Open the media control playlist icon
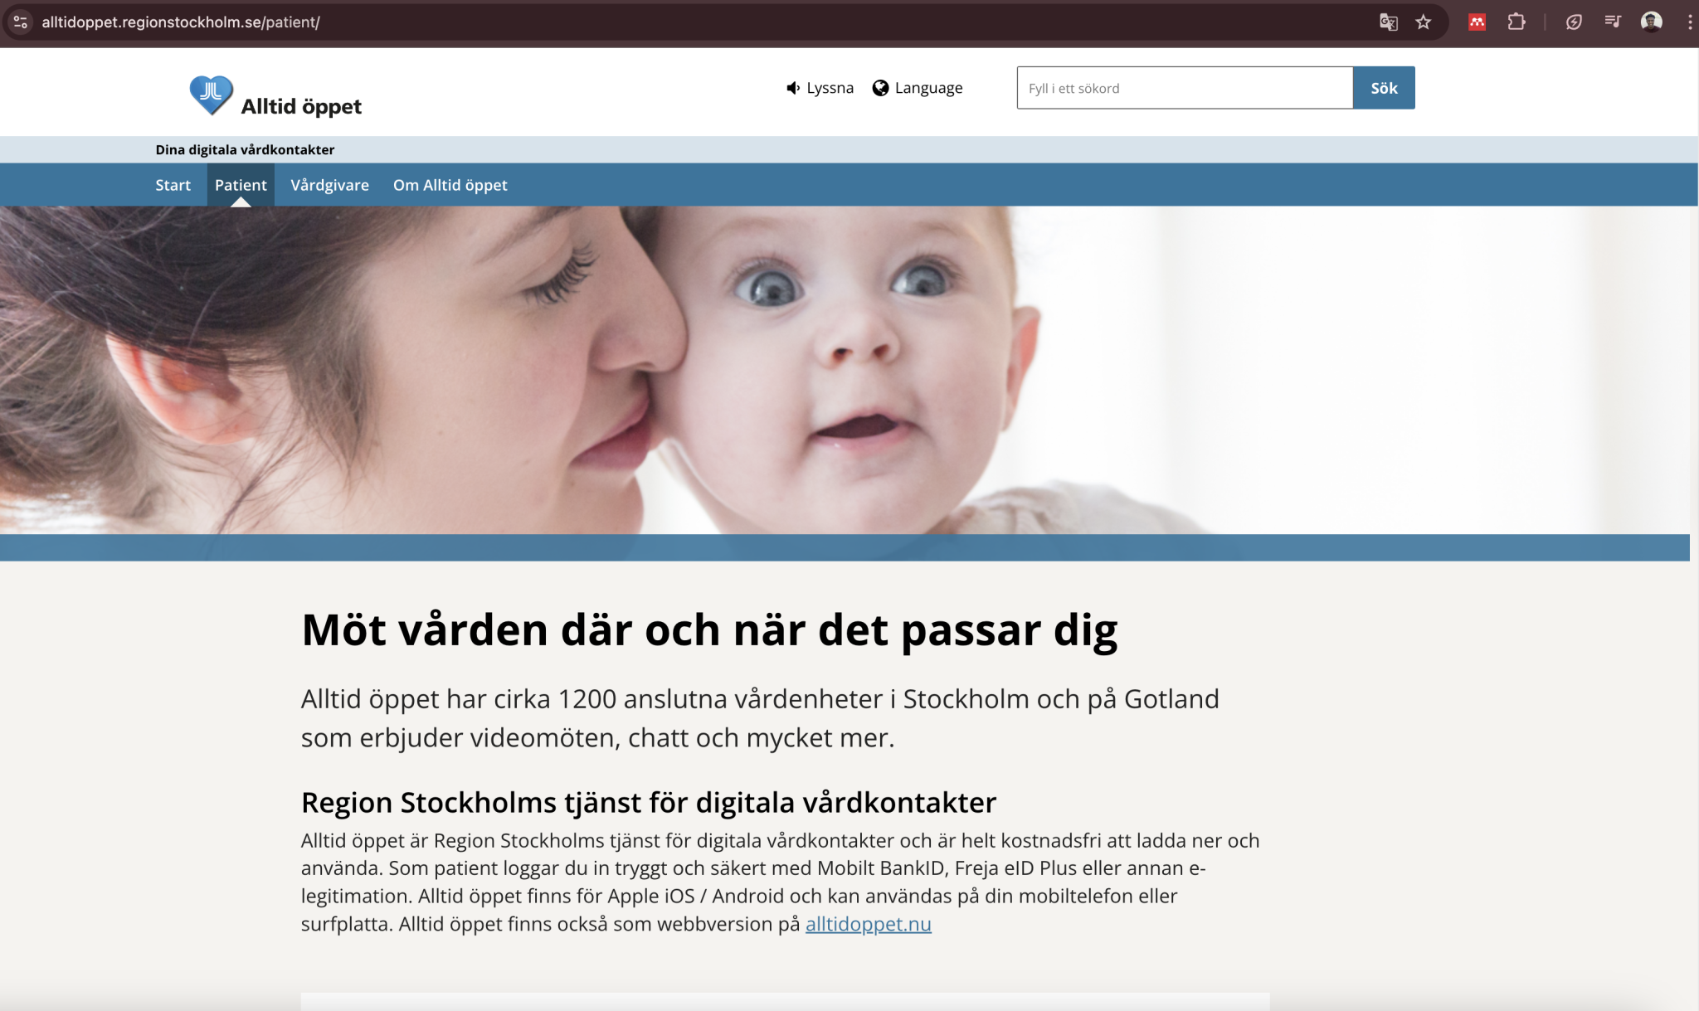Viewport: 1699px width, 1011px height. tap(1613, 22)
